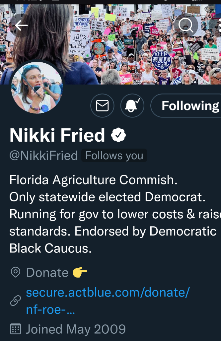Tap the verified badge beside the name

click(x=118, y=135)
